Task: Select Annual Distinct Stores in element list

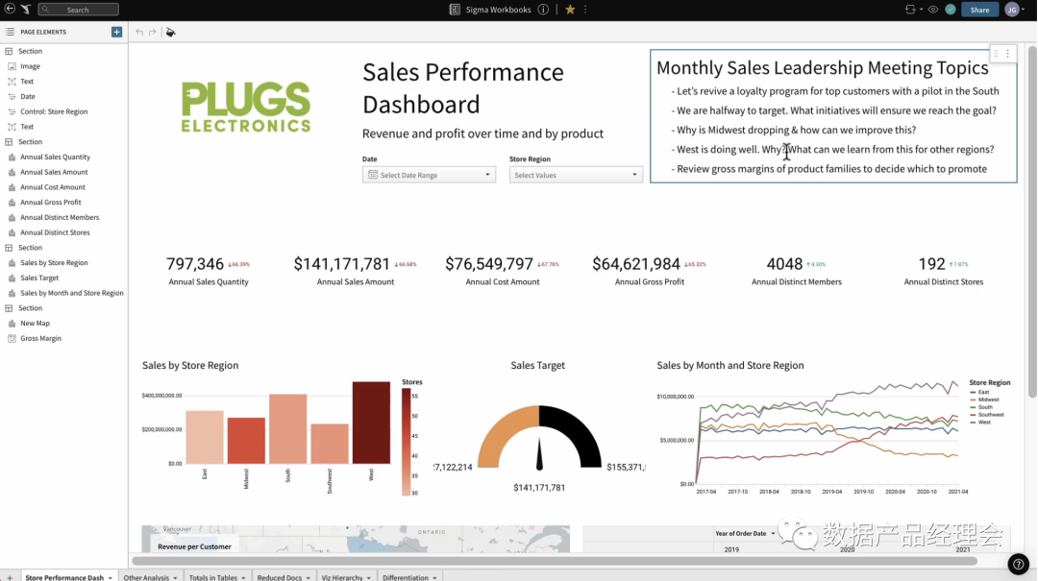Action: coord(55,233)
